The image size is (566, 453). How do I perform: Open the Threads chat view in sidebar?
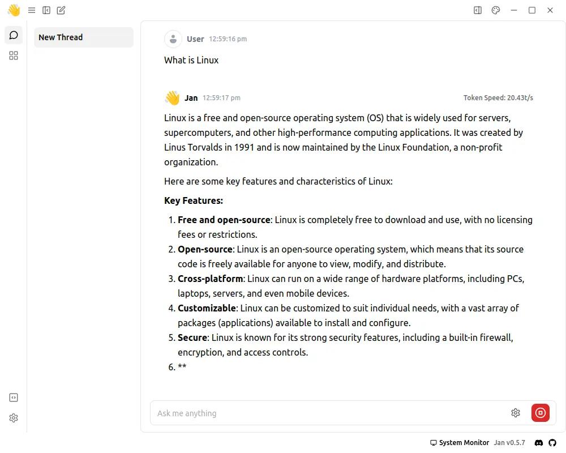pyautogui.click(x=14, y=35)
